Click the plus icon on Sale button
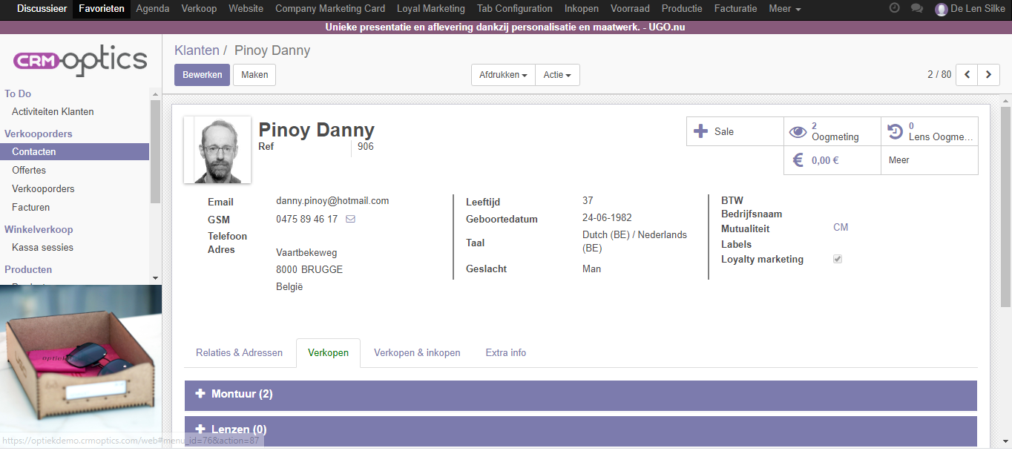 coord(700,131)
